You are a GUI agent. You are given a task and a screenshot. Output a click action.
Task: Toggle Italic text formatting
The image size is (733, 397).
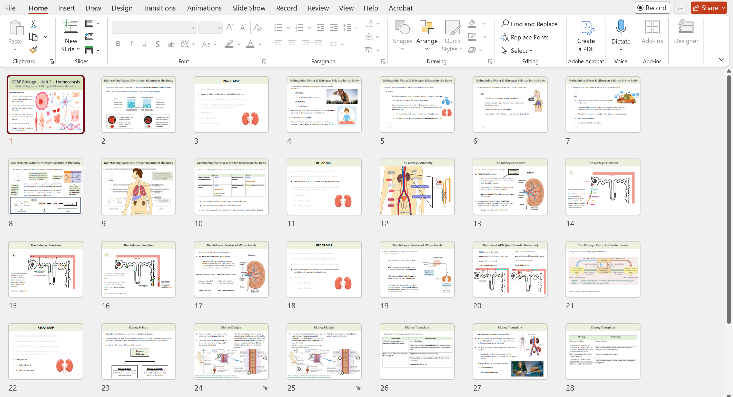tap(131, 44)
